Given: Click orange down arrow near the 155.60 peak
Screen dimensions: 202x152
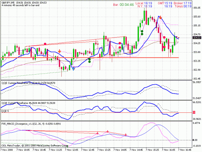Looking at the screenshot, I should (x=160, y=18).
